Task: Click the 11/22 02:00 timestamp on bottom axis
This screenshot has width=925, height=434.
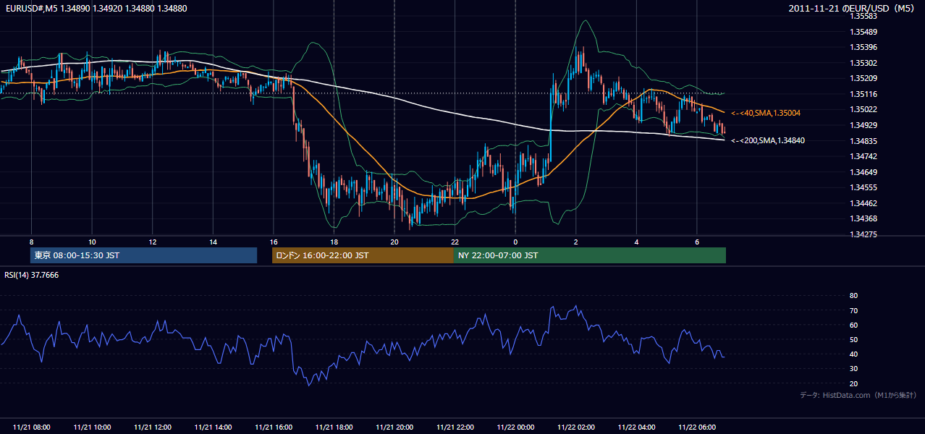Action: click(576, 427)
